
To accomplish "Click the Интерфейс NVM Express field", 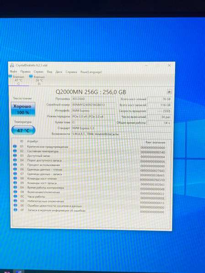I will [x=93, y=111].
